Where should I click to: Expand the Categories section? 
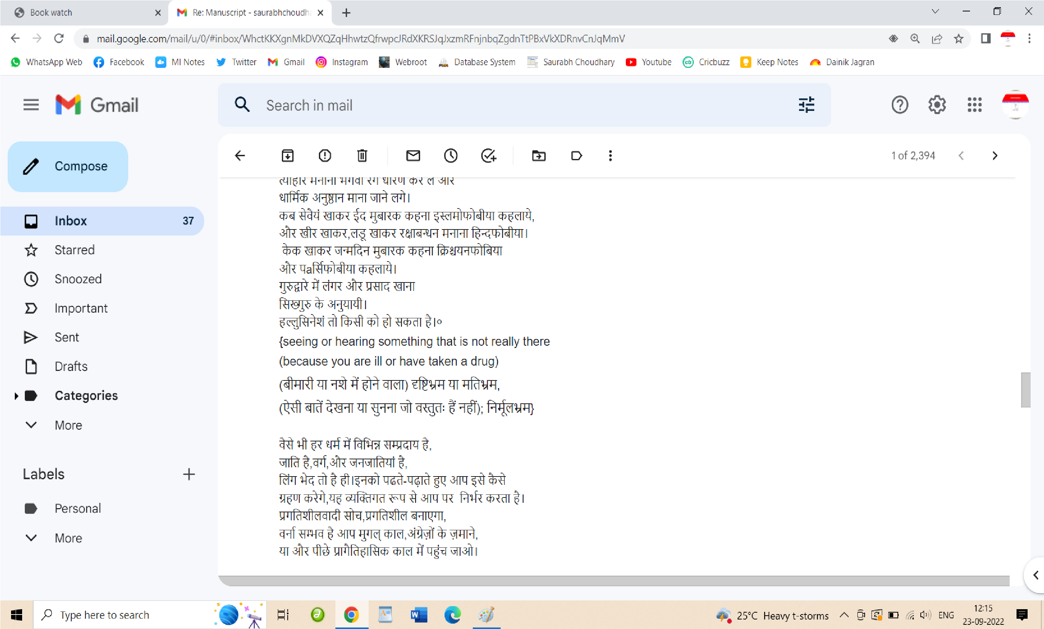tap(16, 396)
